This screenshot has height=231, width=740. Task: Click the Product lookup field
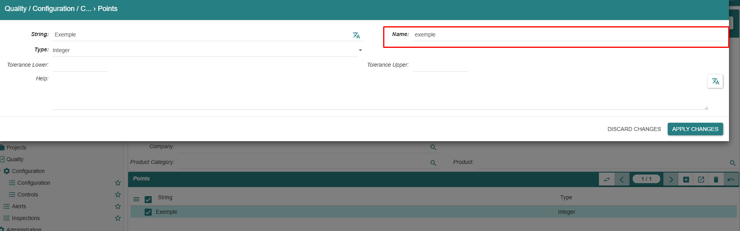(x=602, y=163)
